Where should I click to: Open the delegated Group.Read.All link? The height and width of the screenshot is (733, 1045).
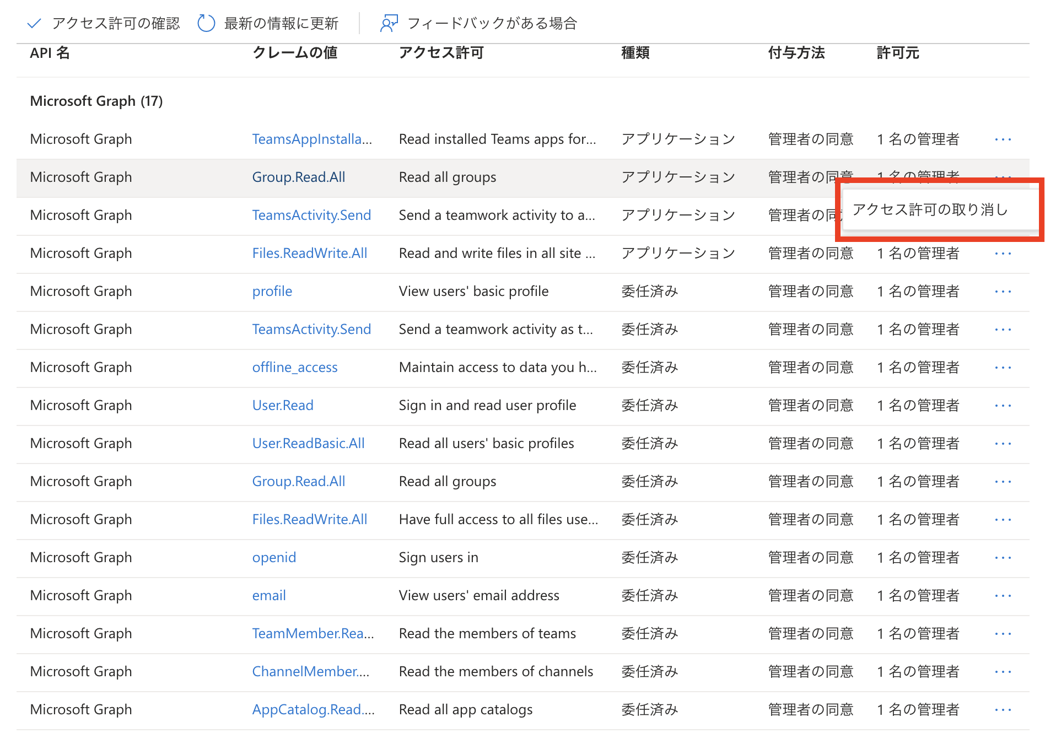299,481
